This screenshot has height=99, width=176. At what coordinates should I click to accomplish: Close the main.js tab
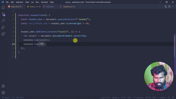point(40,7)
